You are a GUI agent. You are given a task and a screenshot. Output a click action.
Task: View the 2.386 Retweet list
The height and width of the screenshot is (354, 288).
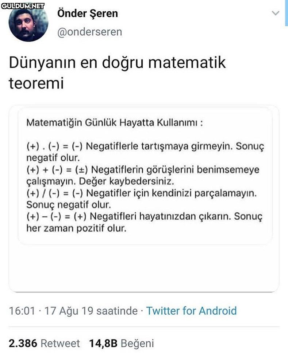pos(44,343)
